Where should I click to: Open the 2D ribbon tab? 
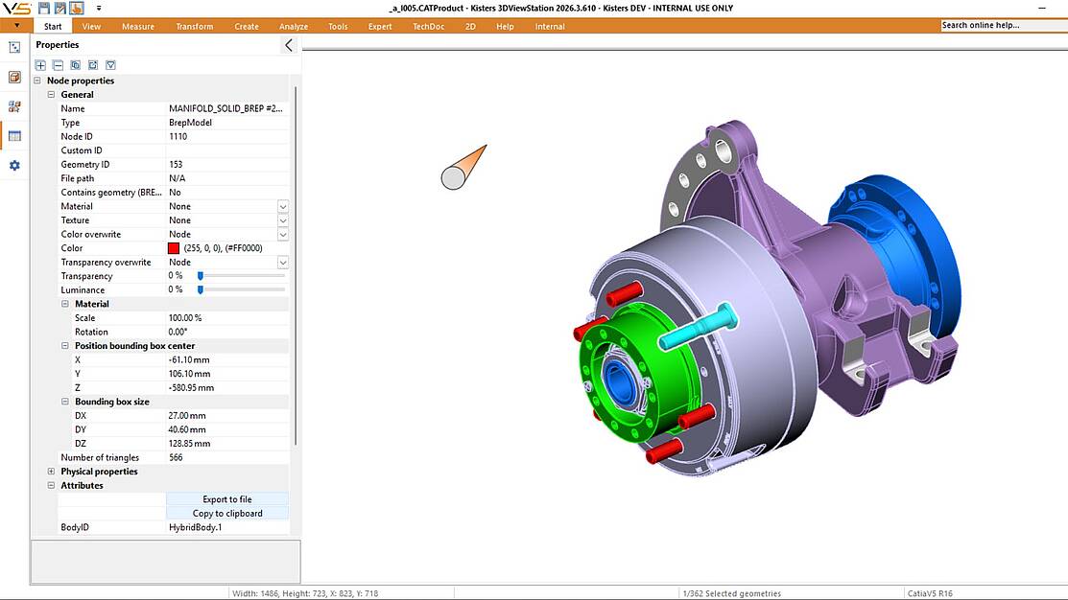click(x=470, y=27)
